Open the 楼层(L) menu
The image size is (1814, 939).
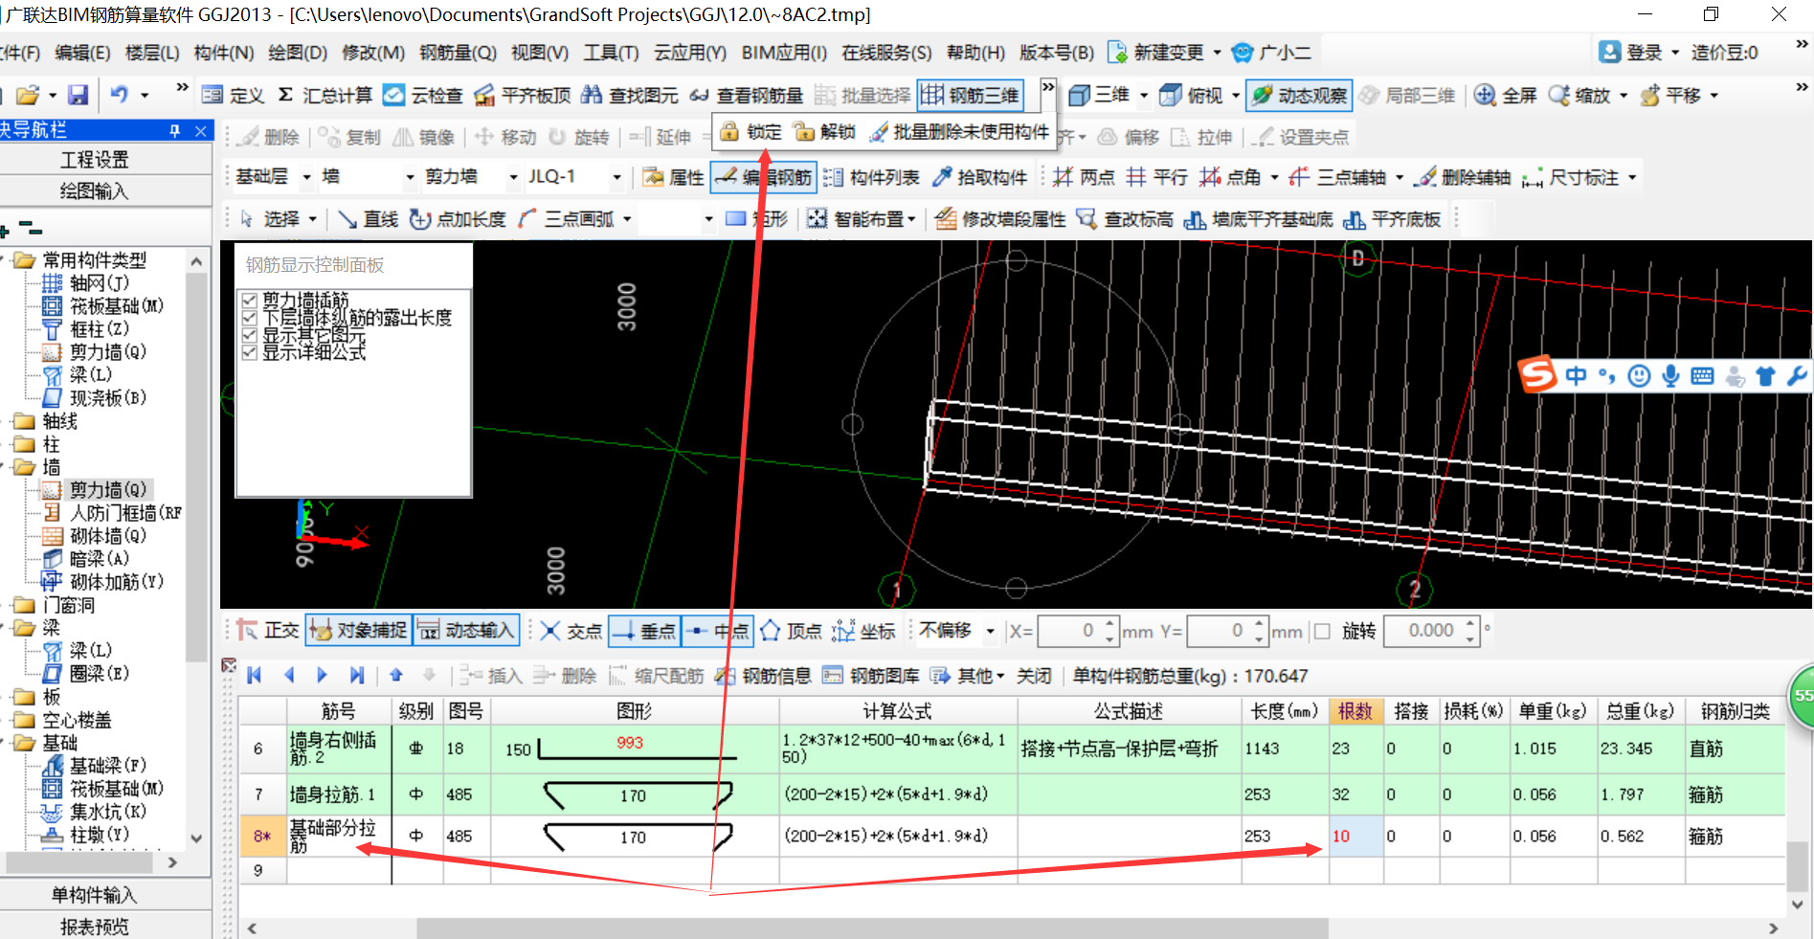[x=152, y=53]
